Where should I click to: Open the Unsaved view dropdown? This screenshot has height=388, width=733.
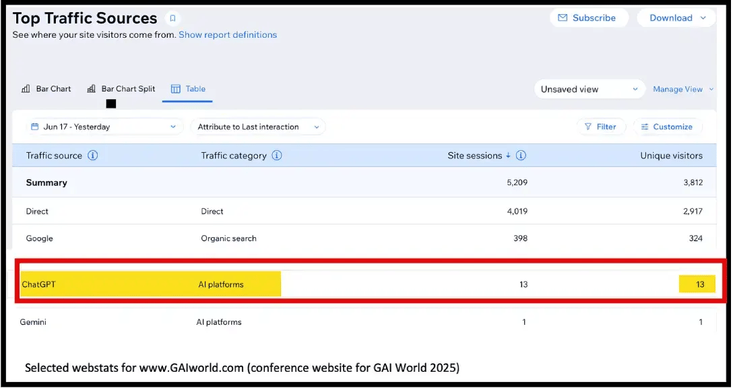point(589,89)
